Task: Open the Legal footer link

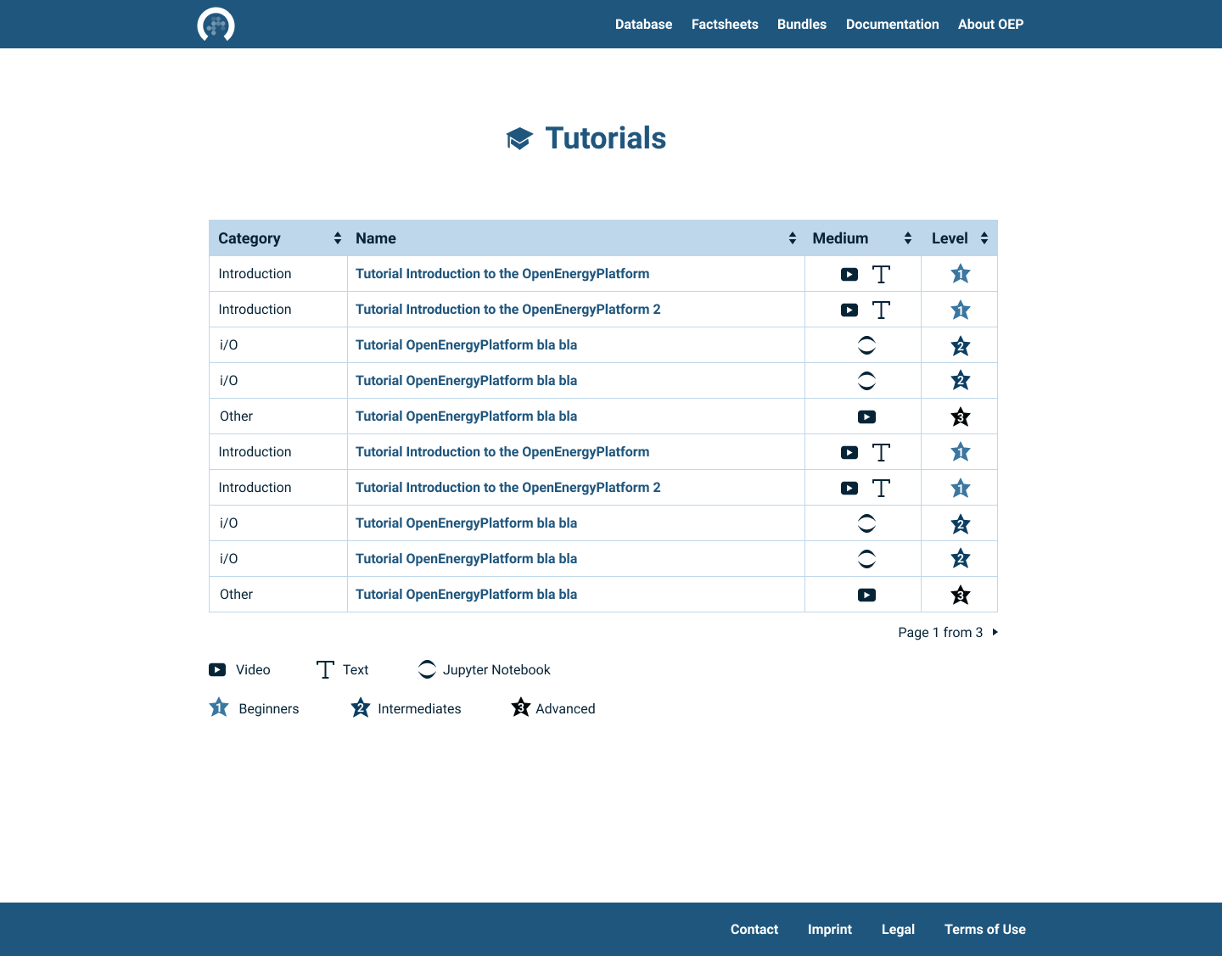Action: click(x=898, y=929)
